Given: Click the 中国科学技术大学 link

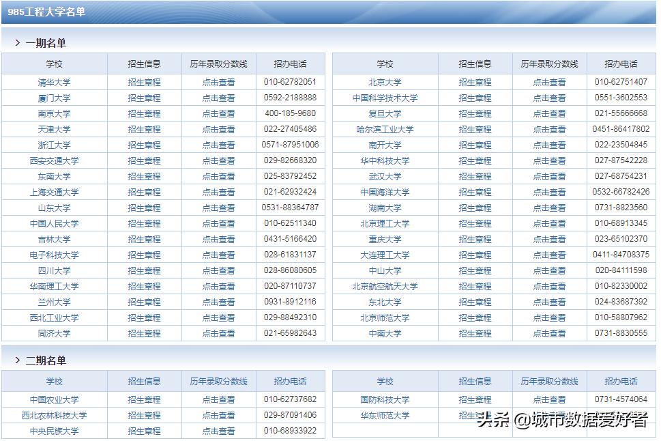Looking at the screenshot, I should pos(385,98).
